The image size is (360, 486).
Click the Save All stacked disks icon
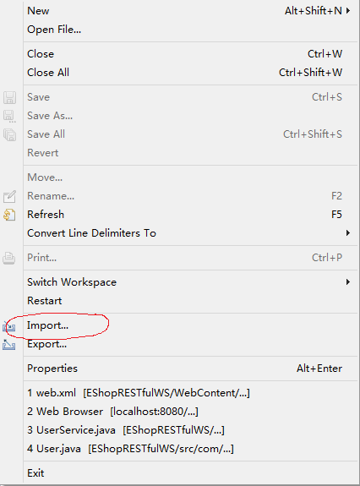tap(9, 134)
